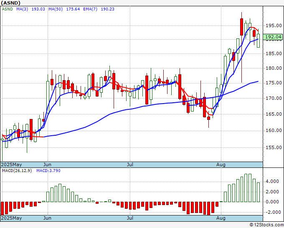Click the current price tag 192.04
The image size is (284, 228).
click(x=273, y=37)
